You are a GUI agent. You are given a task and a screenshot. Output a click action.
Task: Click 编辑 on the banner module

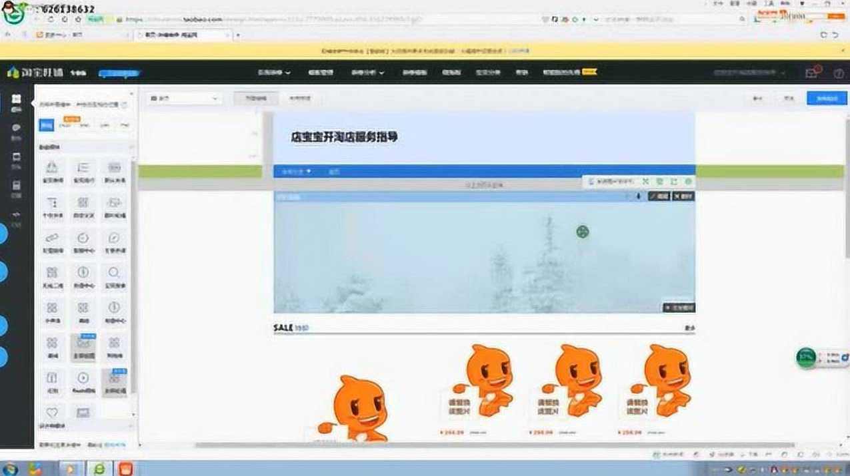tap(659, 196)
